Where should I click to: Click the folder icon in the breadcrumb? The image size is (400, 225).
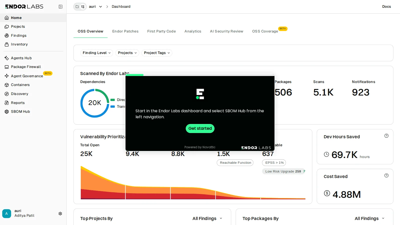click(77, 7)
